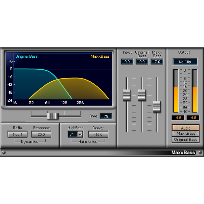The height and width of the screenshot is (204, 204).
Task: Switch monitoring to Original Bass only
Action: (x=185, y=139)
